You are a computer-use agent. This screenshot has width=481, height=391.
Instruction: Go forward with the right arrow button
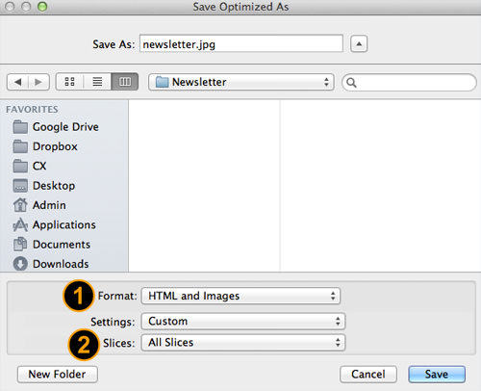(38, 82)
